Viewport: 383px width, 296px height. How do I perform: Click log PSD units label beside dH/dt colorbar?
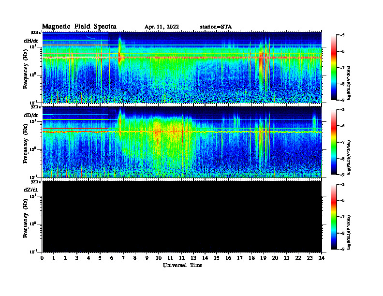(x=349, y=83)
